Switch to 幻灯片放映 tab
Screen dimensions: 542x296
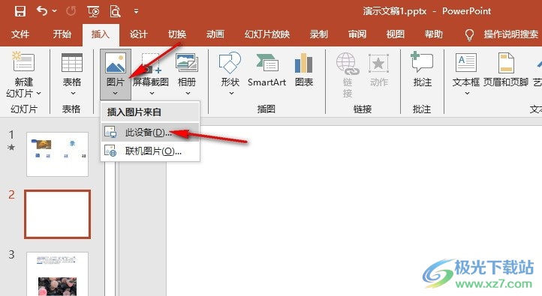(x=267, y=34)
